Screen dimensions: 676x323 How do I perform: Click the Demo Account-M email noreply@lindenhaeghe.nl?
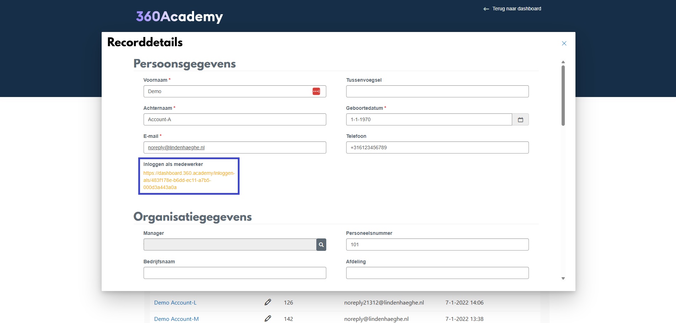[x=376, y=319]
